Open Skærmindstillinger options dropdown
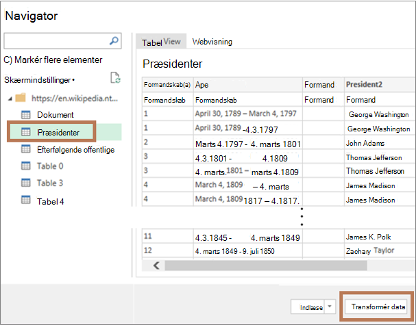The width and height of the screenshot is (416, 325). (73, 80)
